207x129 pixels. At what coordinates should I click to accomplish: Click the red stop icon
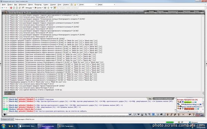click(x=11, y=8)
